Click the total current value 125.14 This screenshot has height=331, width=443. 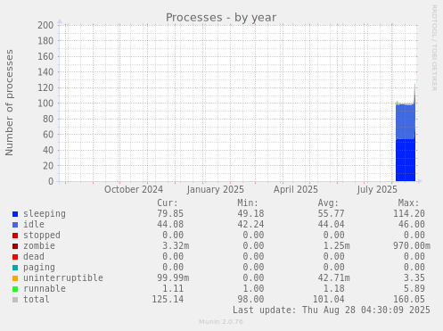(168, 300)
